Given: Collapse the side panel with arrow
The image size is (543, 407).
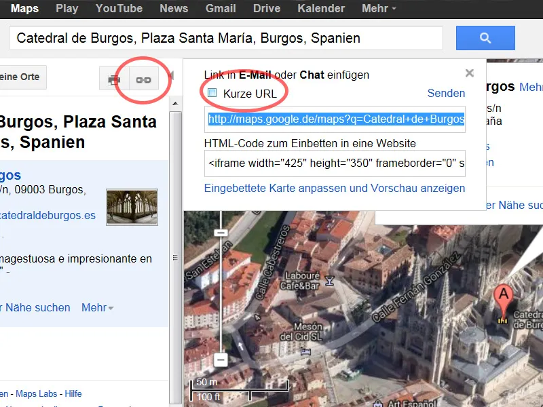Looking at the screenshot, I should click(171, 75).
